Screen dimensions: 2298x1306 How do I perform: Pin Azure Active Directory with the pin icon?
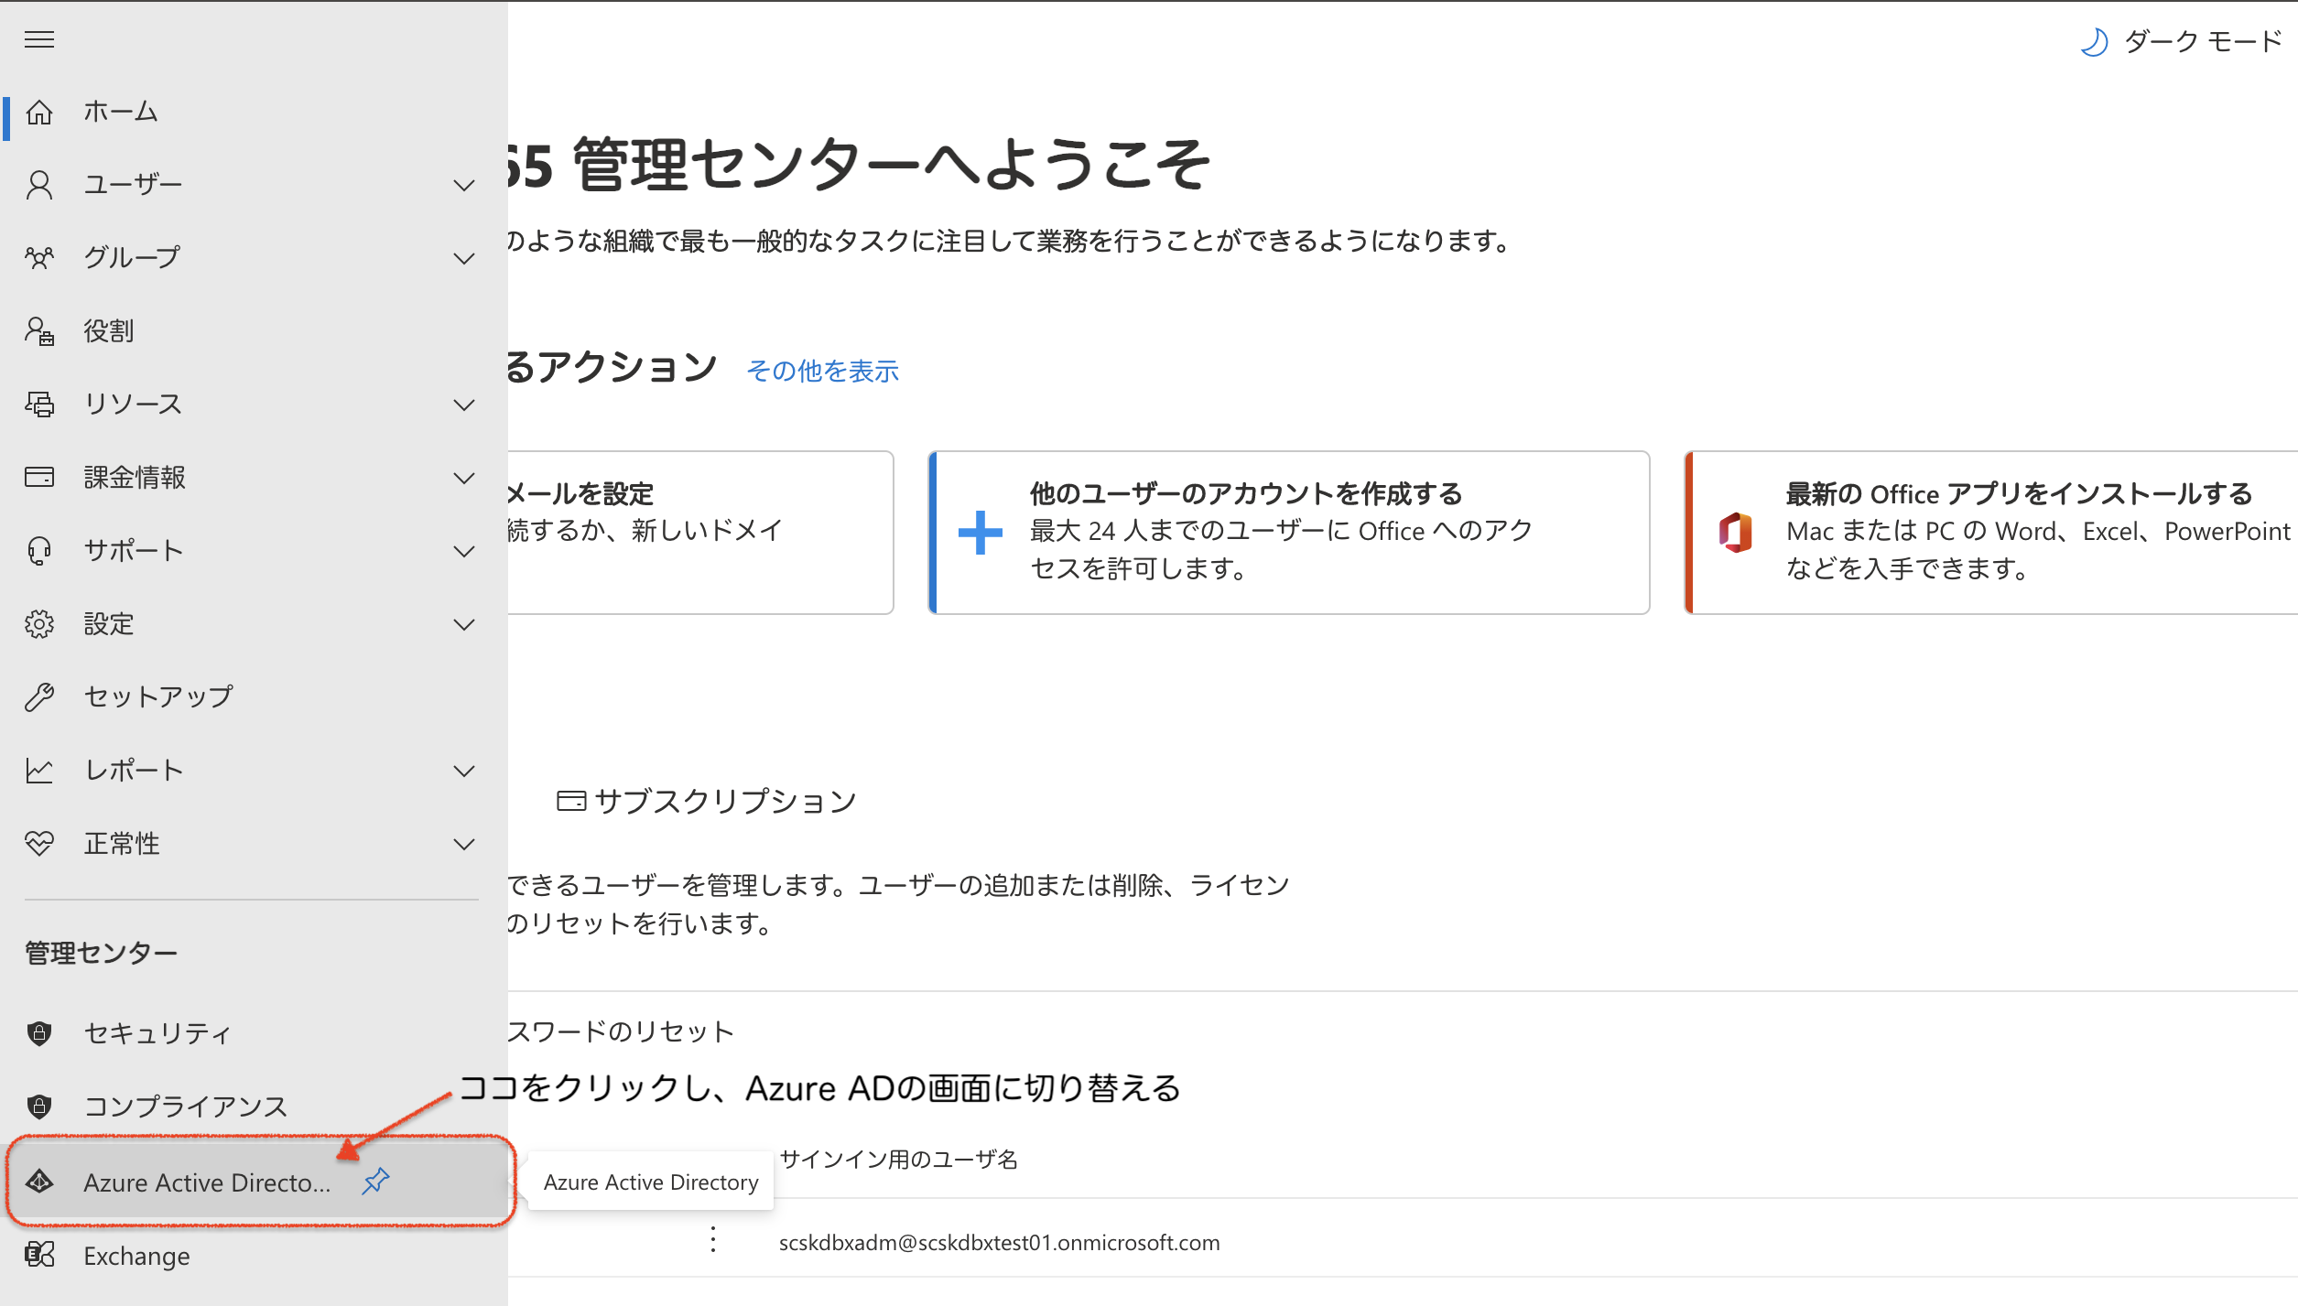tap(375, 1182)
